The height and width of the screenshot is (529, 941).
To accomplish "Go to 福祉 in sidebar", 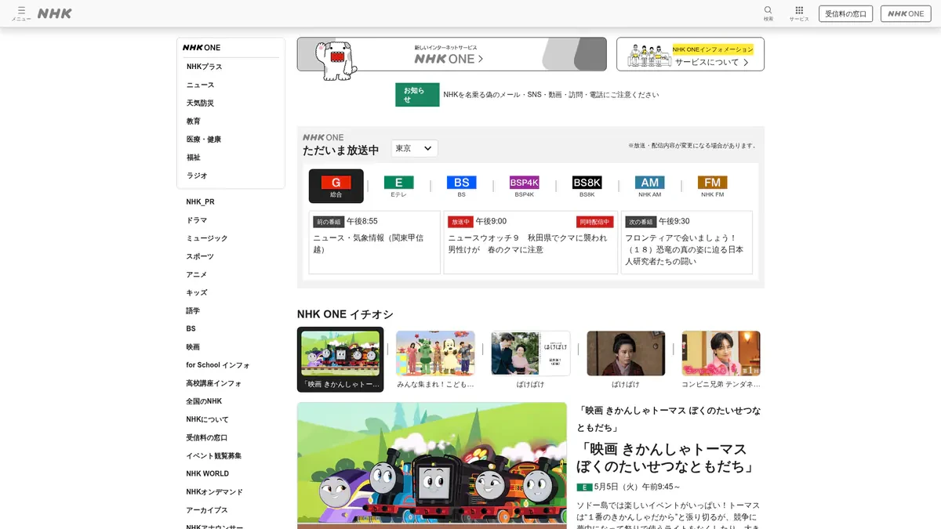I will click(x=194, y=157).
